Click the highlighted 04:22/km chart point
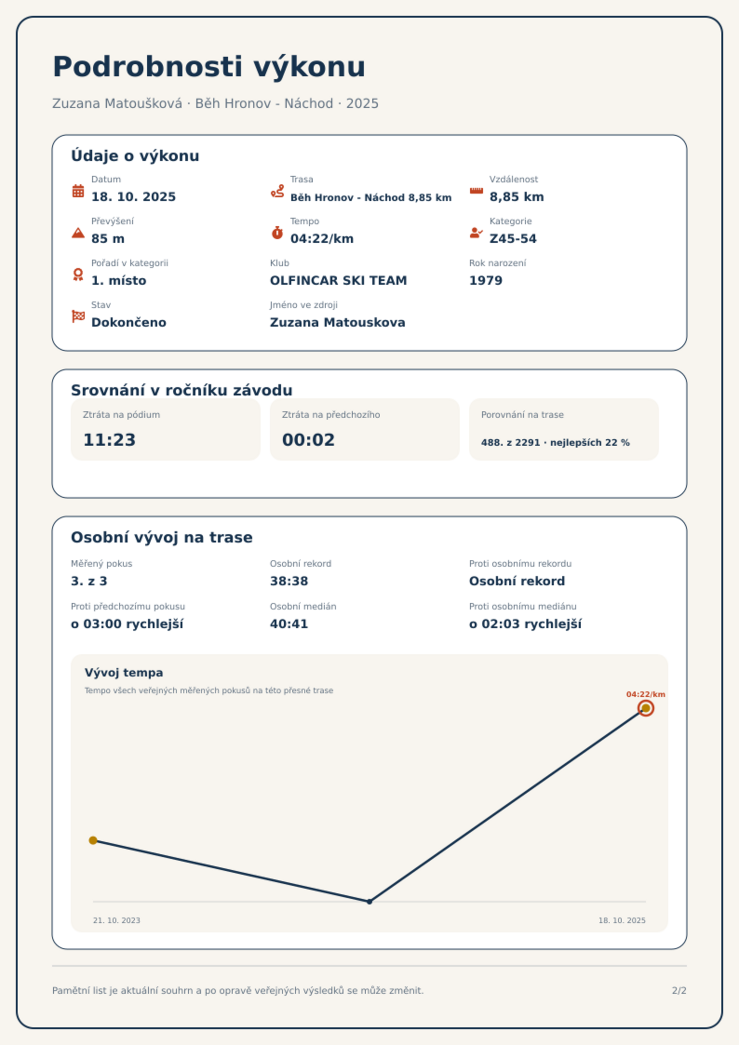 coord(645,708)
